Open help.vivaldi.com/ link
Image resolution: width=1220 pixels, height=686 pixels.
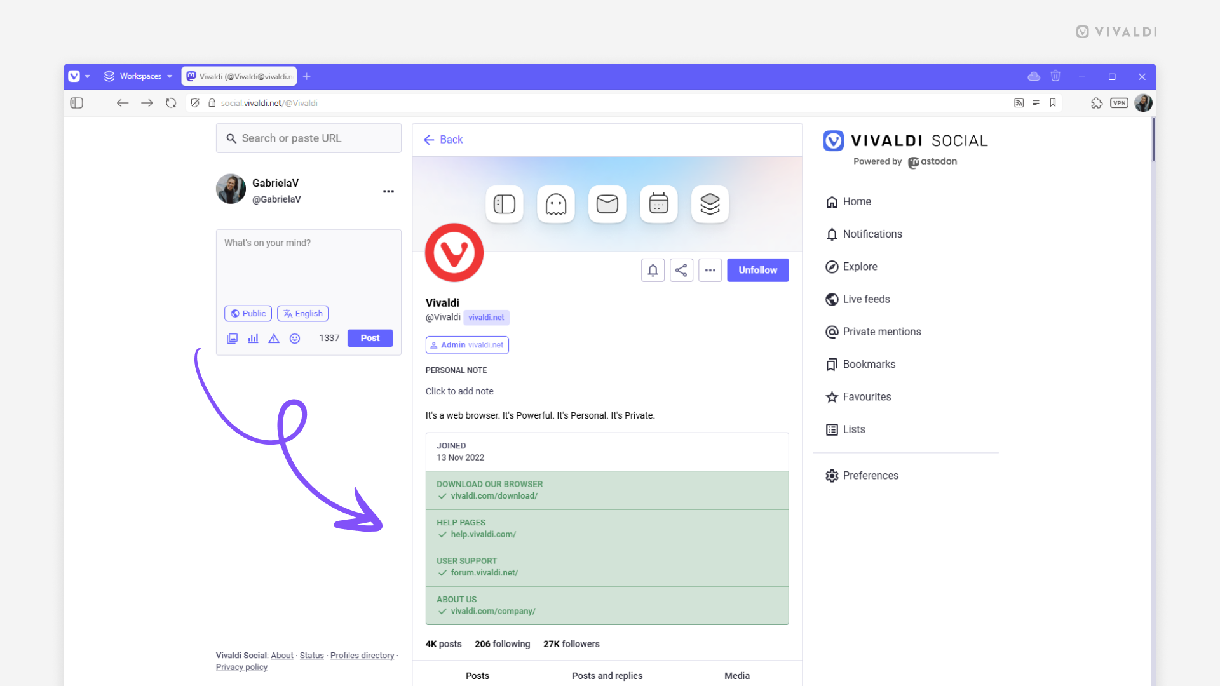[x=484, y=534]
